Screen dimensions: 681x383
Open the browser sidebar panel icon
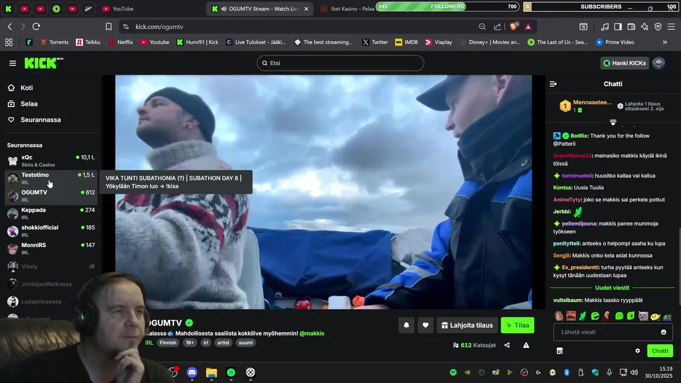point(618,27)
